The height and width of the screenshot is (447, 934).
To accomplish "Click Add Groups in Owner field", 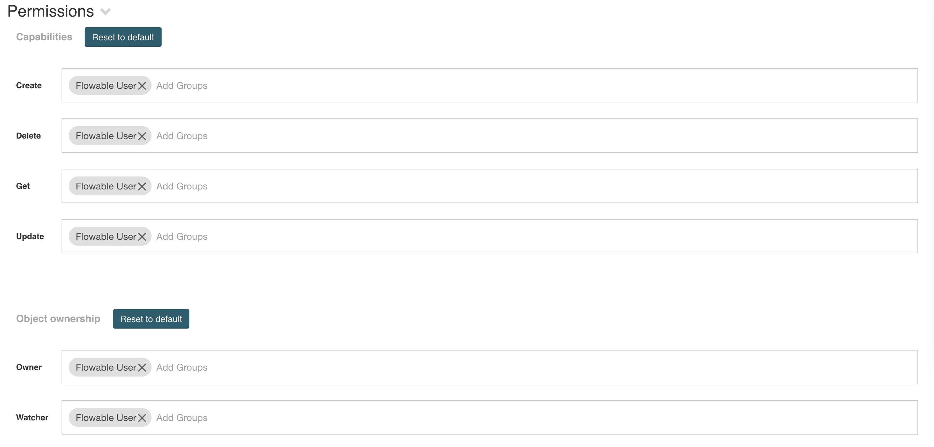I will (x=182, y=368).
